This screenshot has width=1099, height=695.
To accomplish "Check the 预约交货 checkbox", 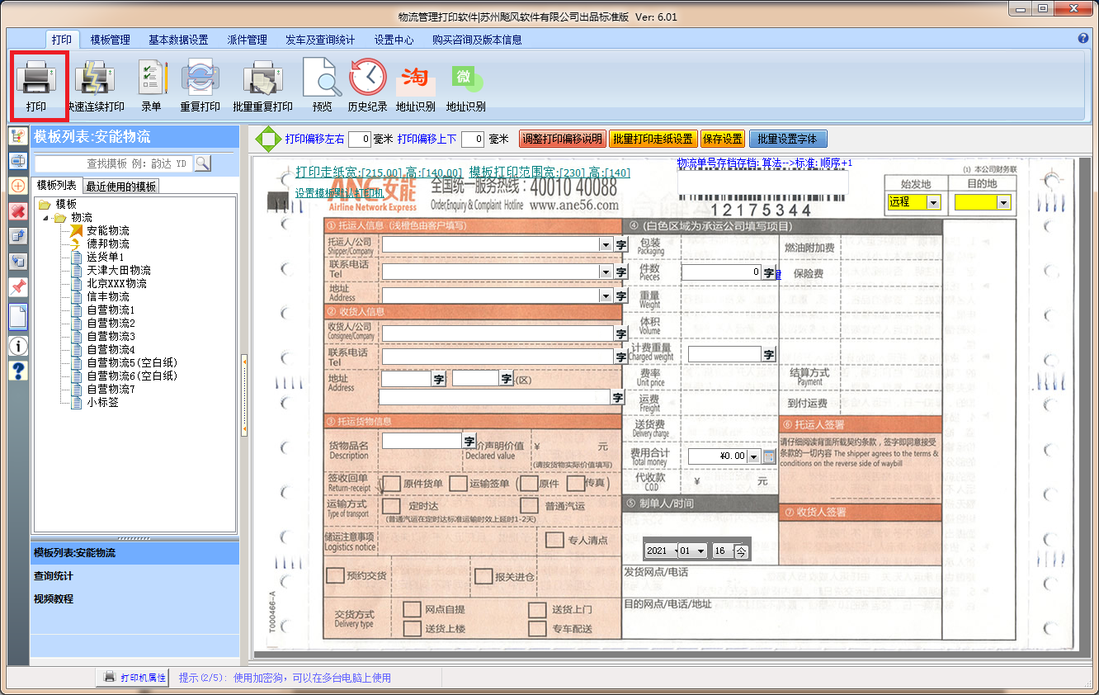I will (x=335, y=574).
